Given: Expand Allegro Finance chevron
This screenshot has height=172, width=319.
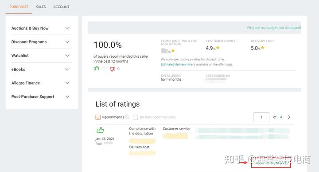Looking at the screenshot, I should tap(67, 83).
